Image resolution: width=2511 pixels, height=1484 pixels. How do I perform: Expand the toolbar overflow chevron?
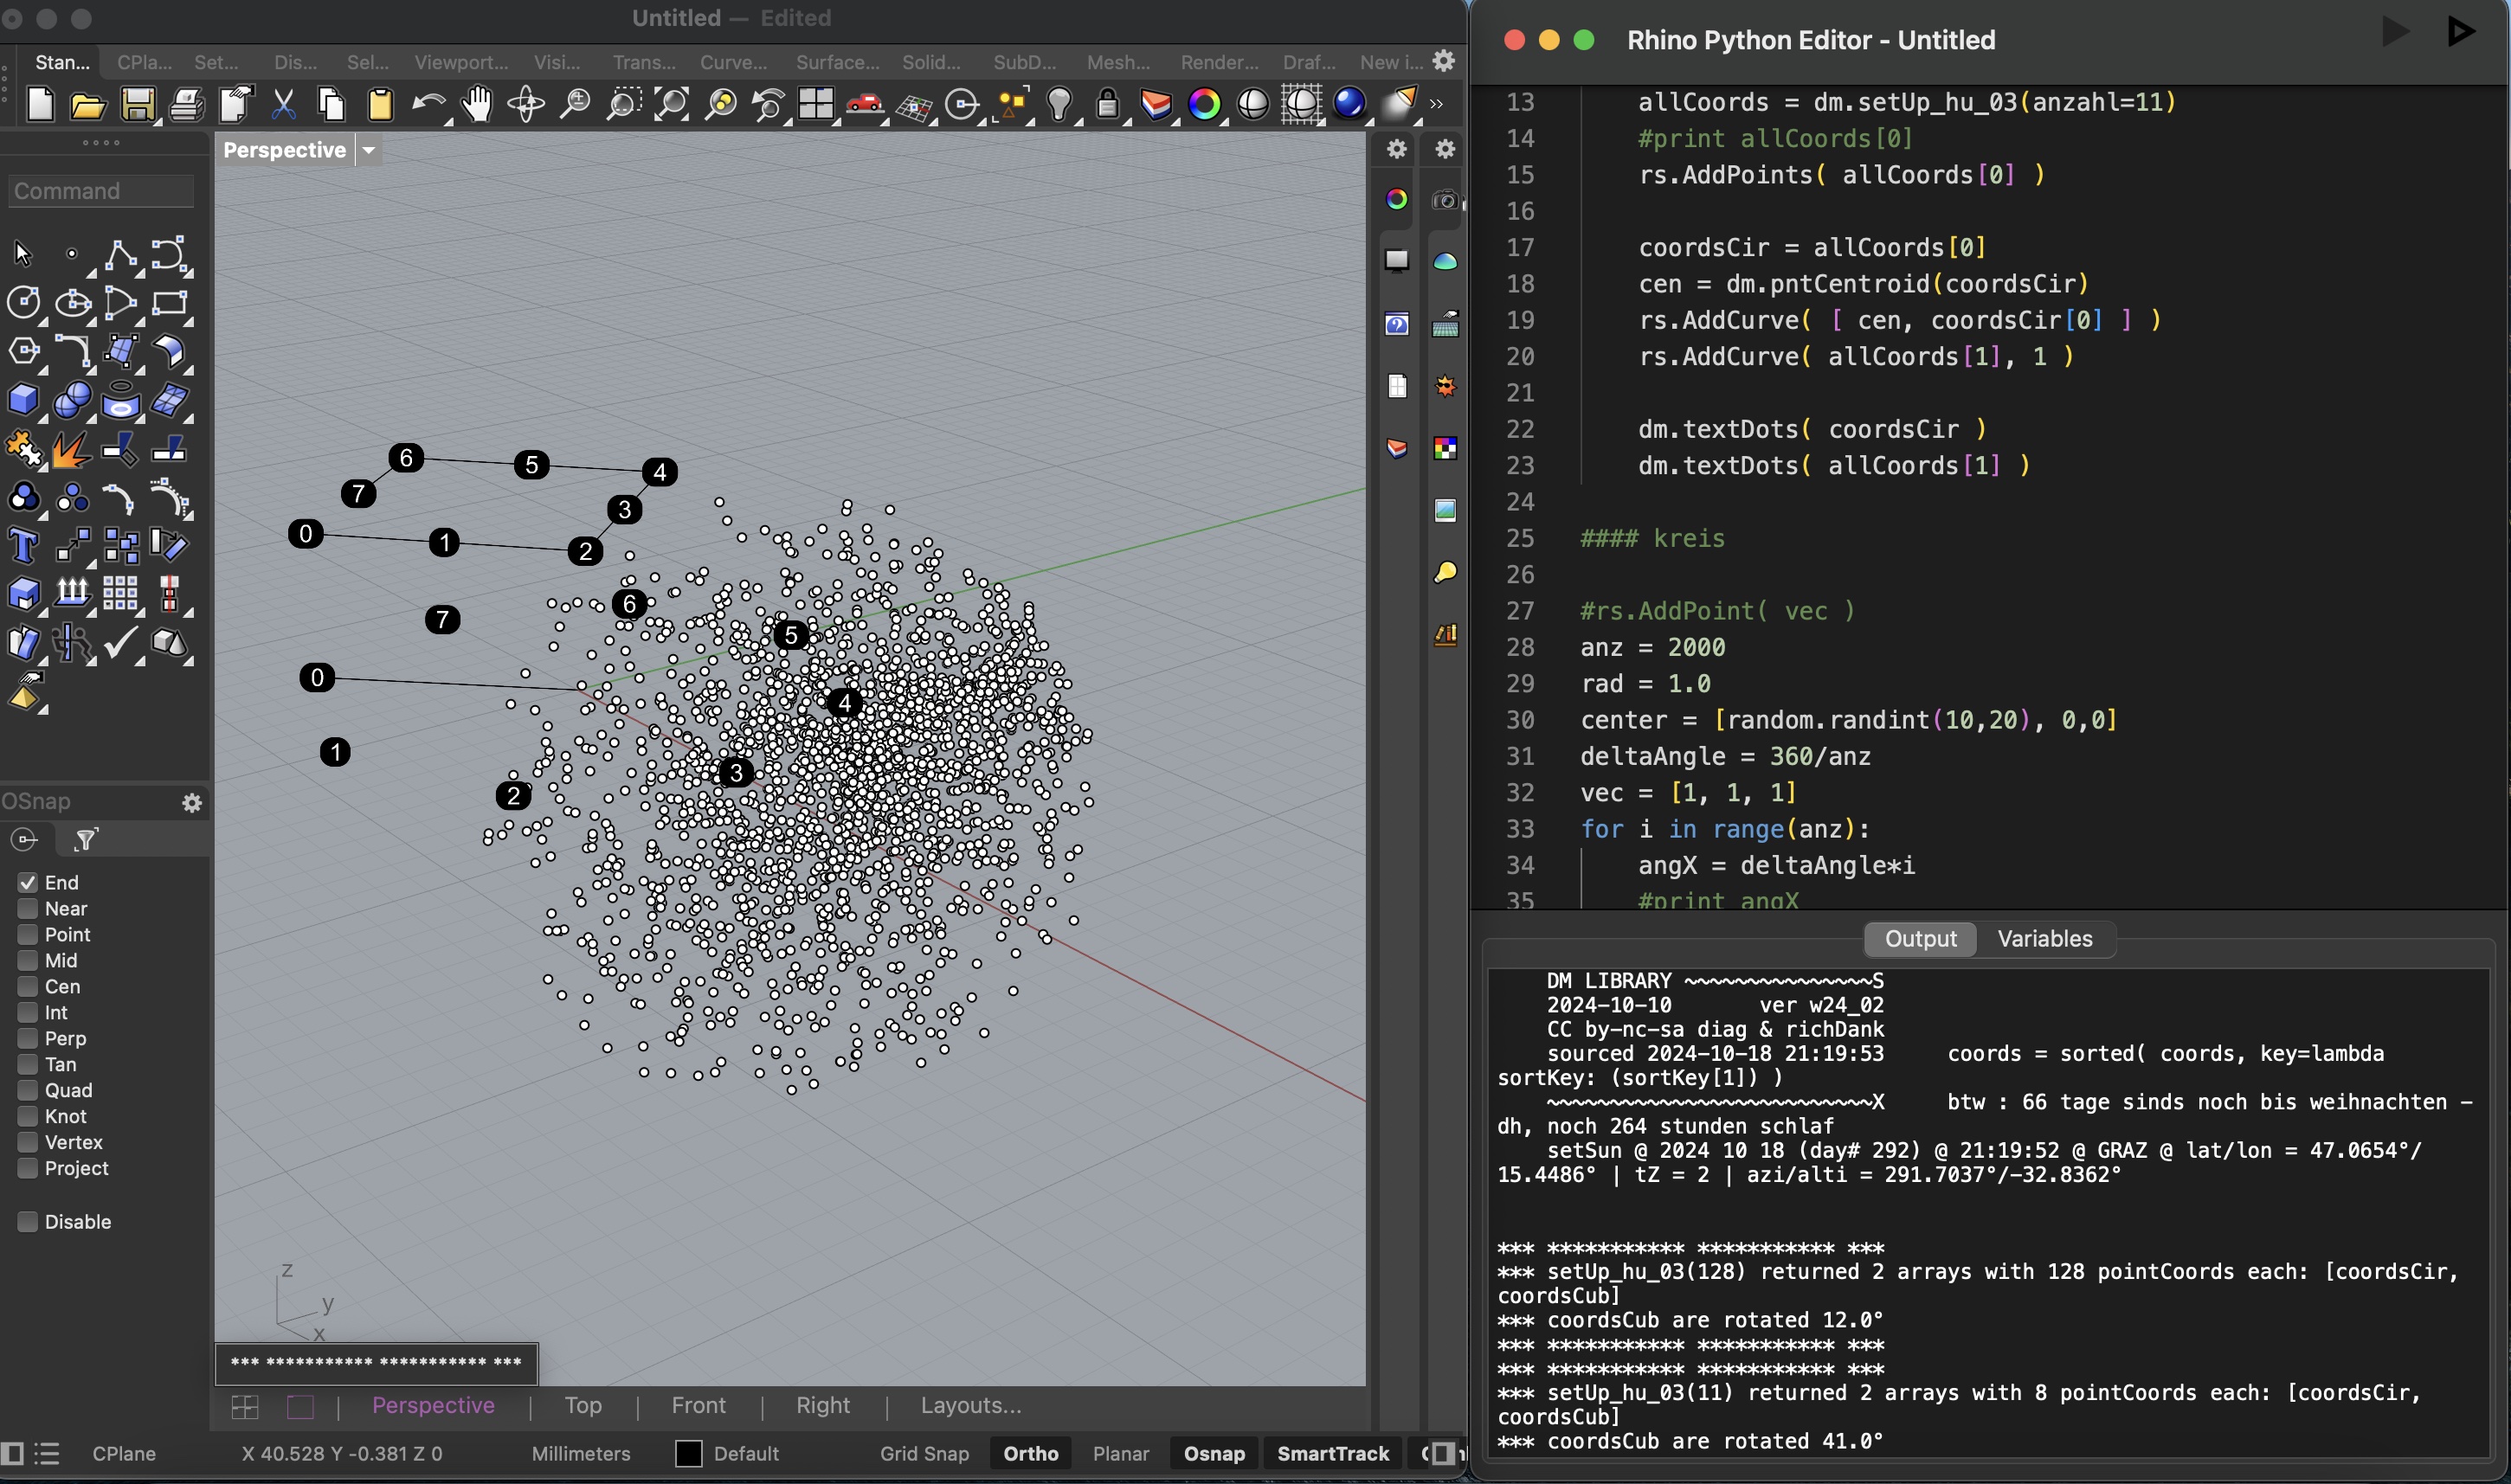pyautogui.click(x=1437, y=105)
